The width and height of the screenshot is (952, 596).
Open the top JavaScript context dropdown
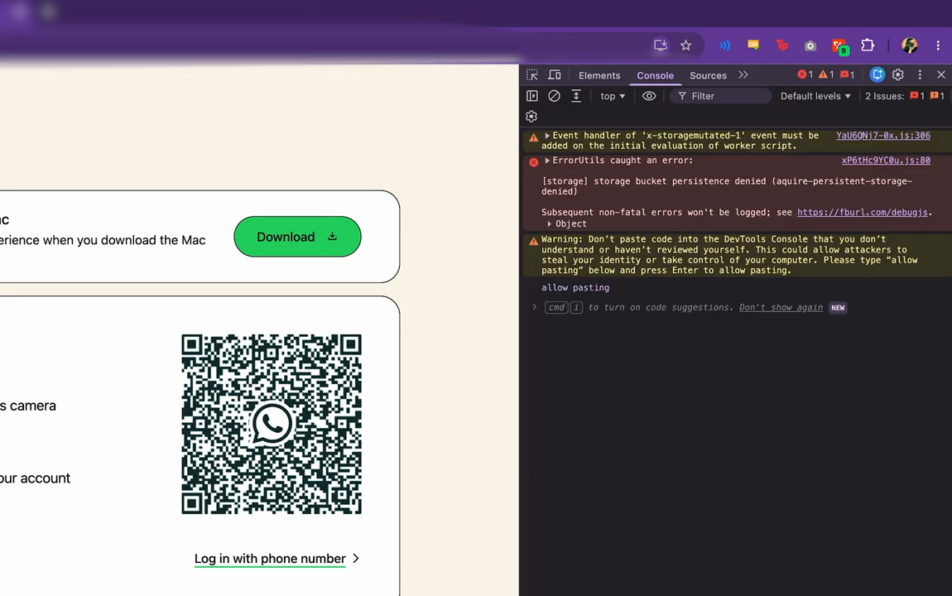point(613,96)
